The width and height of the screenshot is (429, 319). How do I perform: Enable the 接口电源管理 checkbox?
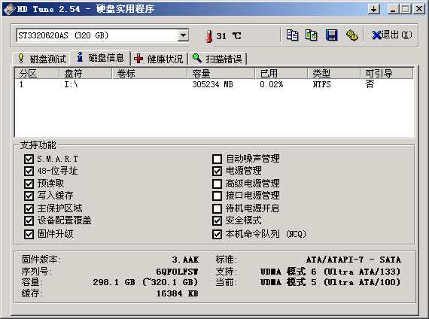[217, 196]
